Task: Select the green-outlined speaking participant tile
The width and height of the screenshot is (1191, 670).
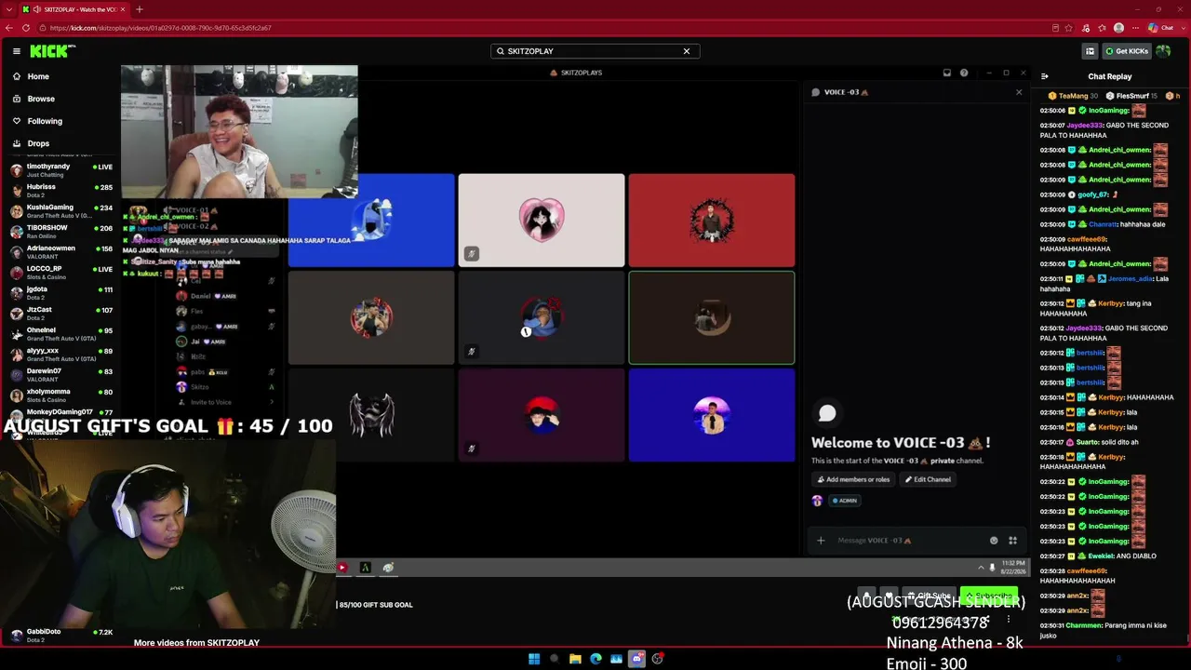Action: 712,317
